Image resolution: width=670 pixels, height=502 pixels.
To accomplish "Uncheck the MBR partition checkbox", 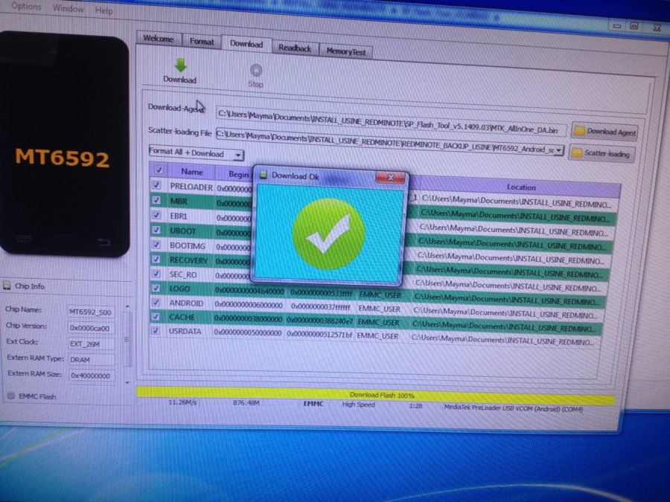I will (x=156, y=200).
